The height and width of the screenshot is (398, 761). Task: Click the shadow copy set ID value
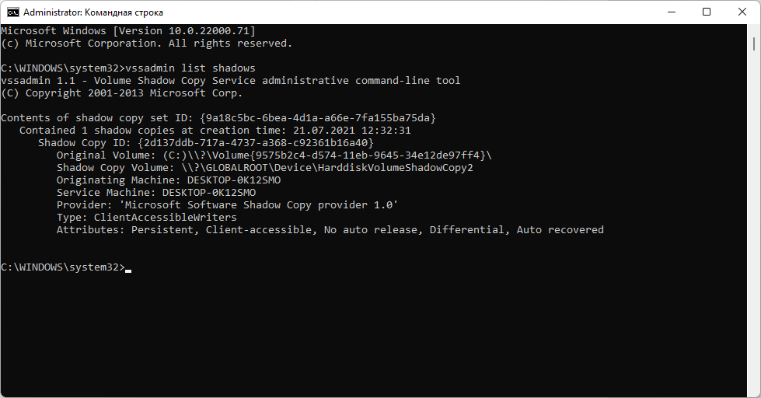pos(317,118)
